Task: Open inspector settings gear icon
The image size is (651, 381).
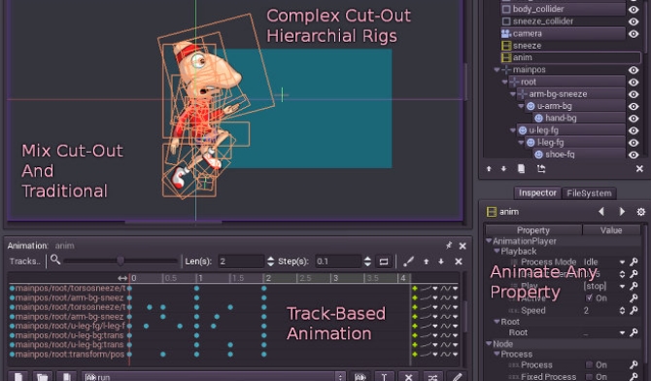Action: click(x=641, y=212)
